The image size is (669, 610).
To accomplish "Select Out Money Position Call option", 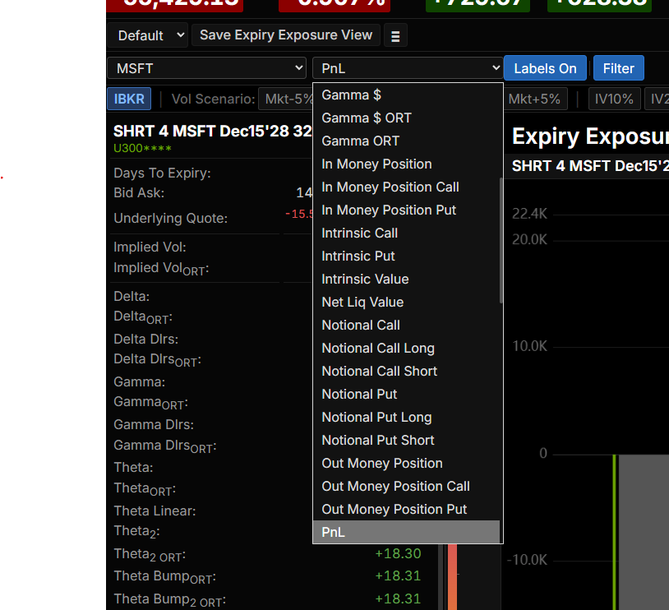I will click(406, 487).
